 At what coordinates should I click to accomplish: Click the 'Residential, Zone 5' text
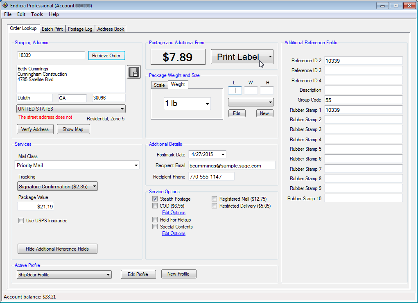pyautogui.click(x=106, y=119)
